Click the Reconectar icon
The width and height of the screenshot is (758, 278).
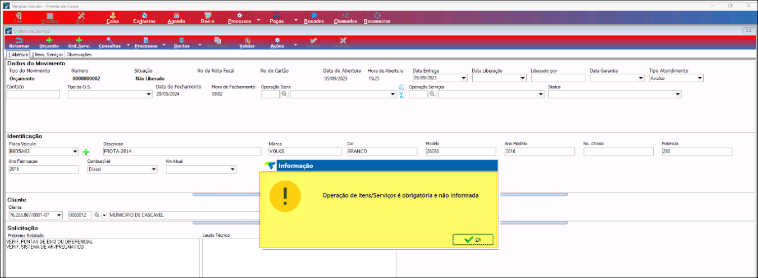pyautogui.click(x=376, y=18)
